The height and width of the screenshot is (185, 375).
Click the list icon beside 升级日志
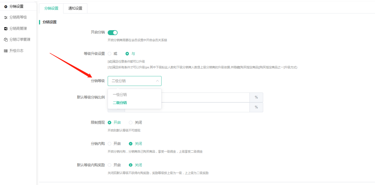[6, 51]
